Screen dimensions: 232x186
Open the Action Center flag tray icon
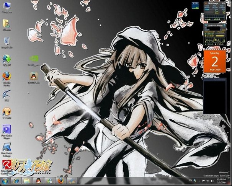click(203, 181)
